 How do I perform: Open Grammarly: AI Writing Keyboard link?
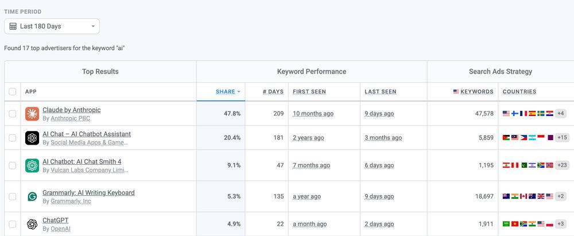click(88, 192)
